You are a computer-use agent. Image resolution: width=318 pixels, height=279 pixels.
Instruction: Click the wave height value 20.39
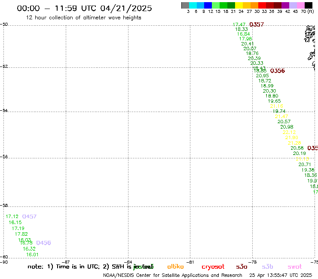tap(254, 58)
